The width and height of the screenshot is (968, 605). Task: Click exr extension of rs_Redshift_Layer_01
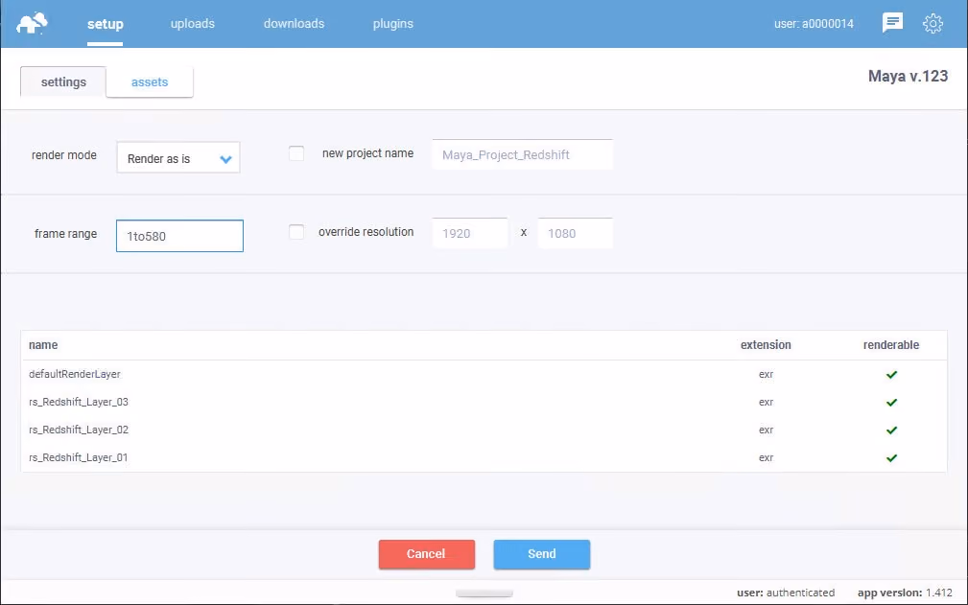(x=767, y=457)
